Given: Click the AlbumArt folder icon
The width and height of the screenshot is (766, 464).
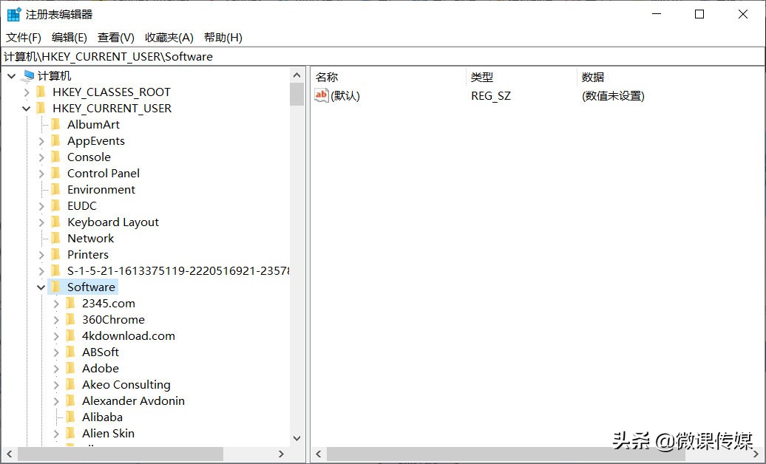Looking at the screenshot, I should [56, 124].
